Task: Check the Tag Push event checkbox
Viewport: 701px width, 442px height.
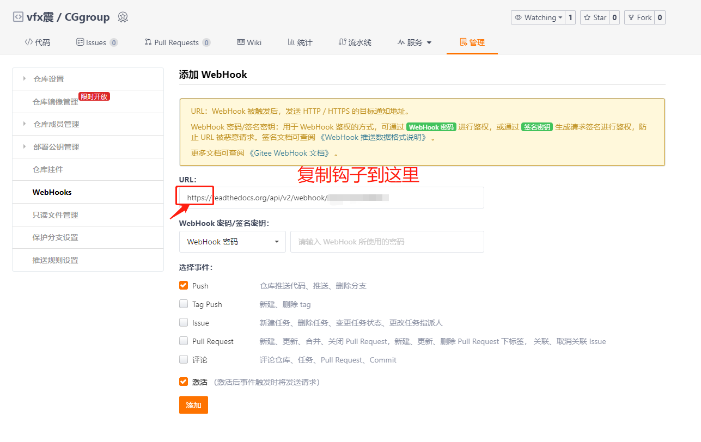Action: 184,304
